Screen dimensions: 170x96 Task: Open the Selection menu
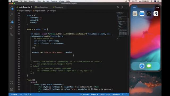pyautogui.click(x=32, y=1)
